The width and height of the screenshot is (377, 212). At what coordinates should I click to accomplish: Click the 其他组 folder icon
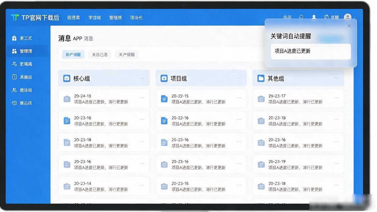[261, 78]
